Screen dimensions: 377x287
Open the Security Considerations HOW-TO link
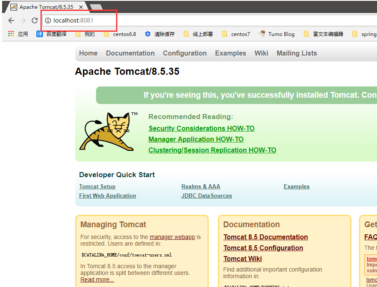click(201, 128)
